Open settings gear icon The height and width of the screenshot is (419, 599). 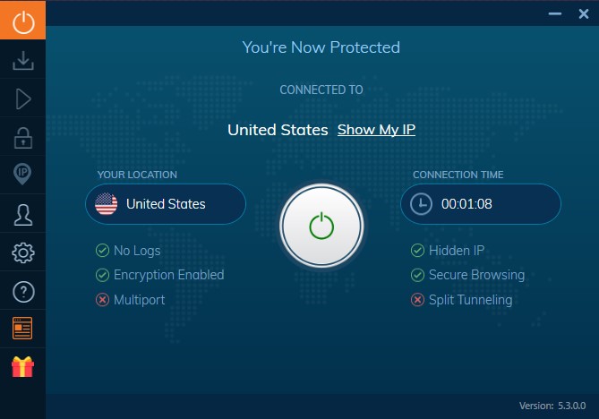click(x=23, y=252)
